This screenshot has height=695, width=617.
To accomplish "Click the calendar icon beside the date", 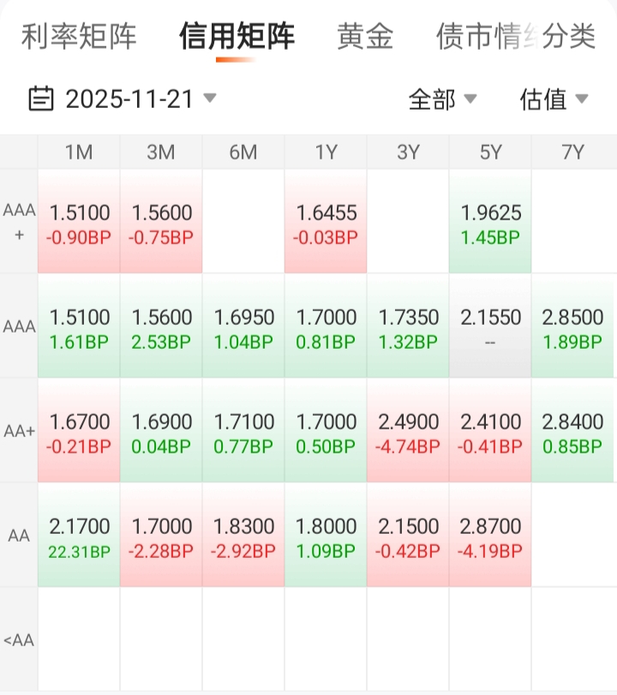I will coord(41,99).
